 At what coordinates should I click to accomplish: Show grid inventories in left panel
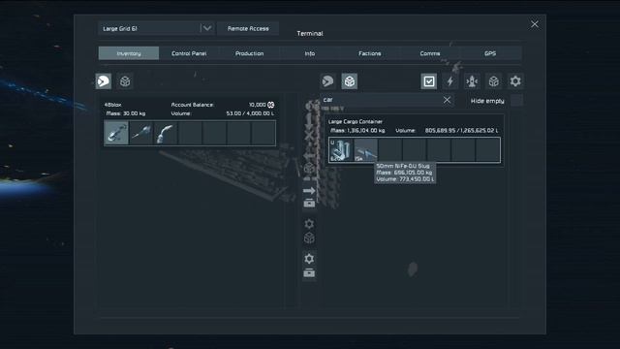125,81
